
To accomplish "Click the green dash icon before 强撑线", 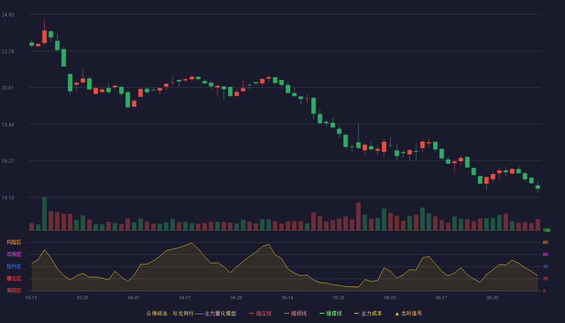I will (322, 313).
